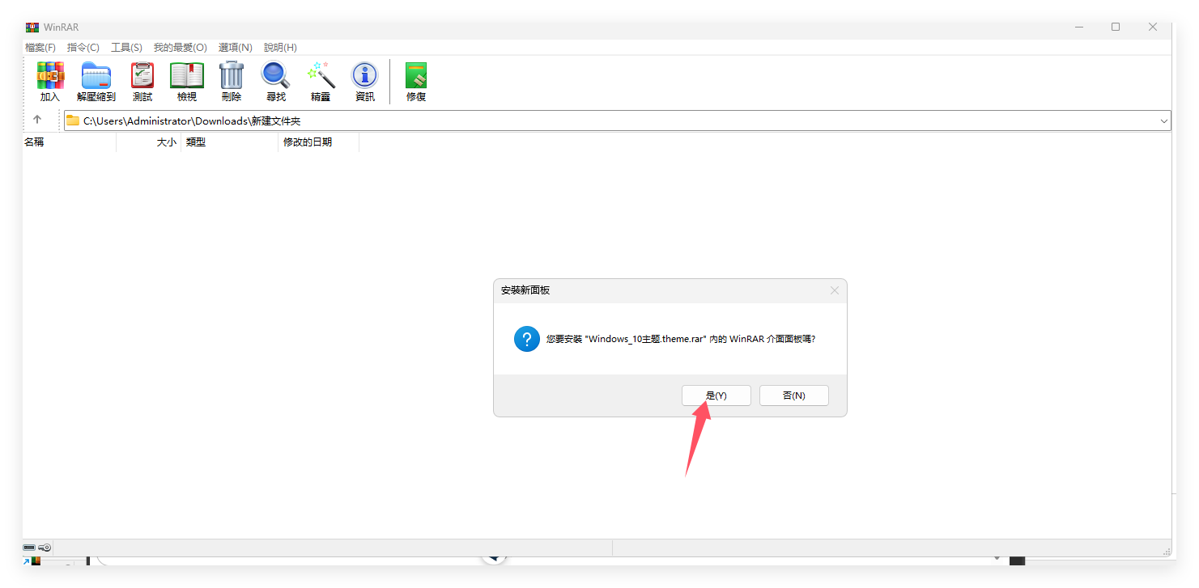
Task: Confirm installation with 是(Y) button
Action: pyautogui.click(x=716, y=396)
